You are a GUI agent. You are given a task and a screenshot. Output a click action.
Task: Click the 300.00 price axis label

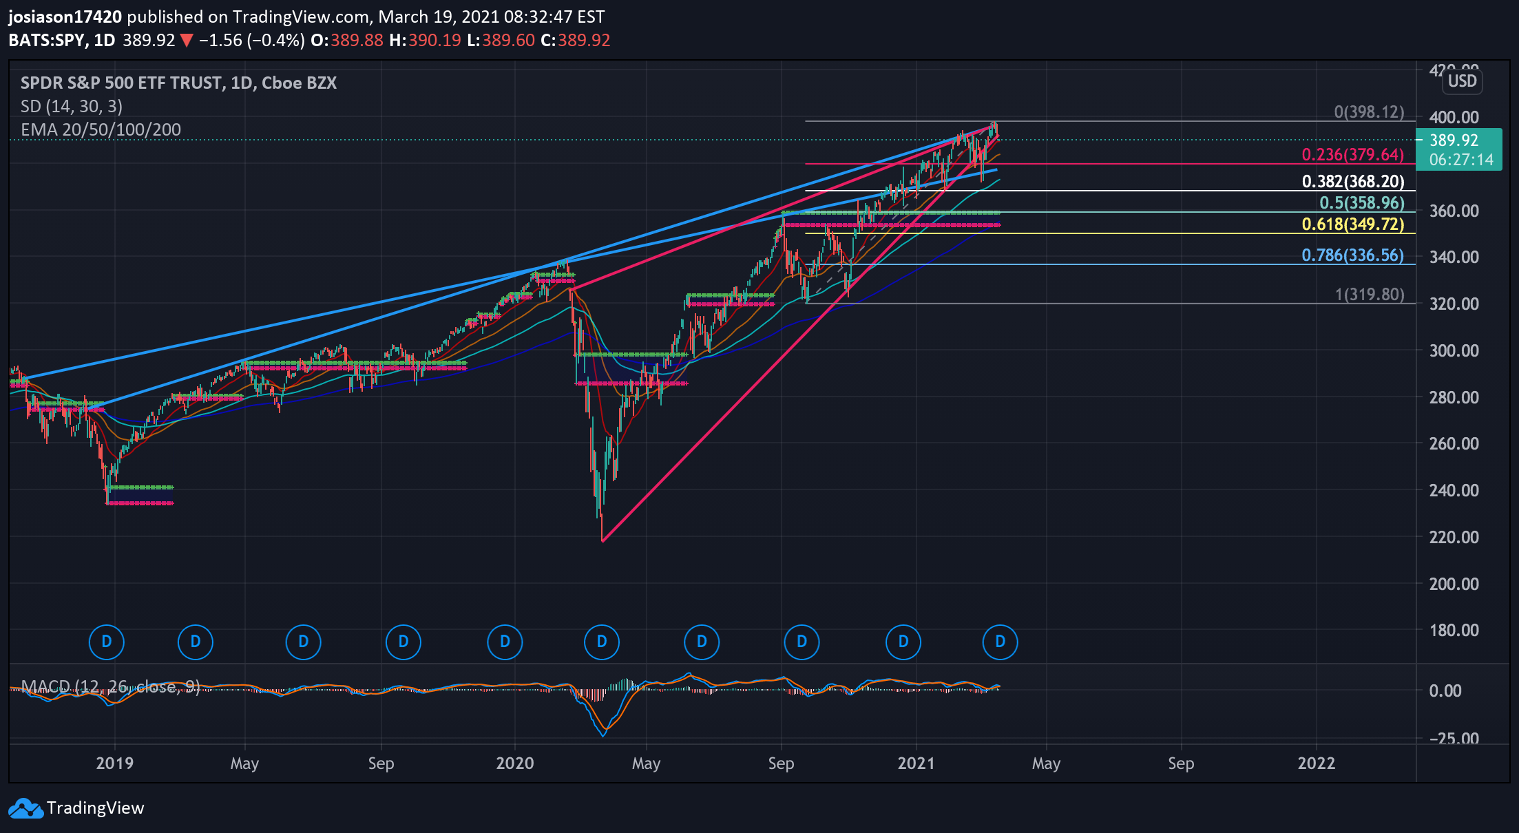[1454, 350]
